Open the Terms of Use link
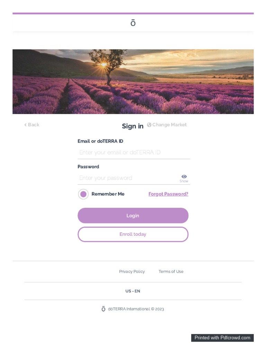The height and width of the screenshot is (354, 266). (x=171, y=272)
